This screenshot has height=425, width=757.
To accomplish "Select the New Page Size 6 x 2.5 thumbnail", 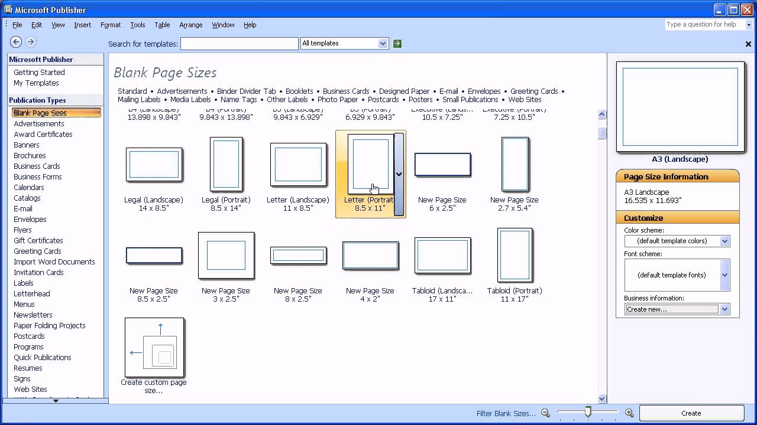I will click(x=442, y=165).
